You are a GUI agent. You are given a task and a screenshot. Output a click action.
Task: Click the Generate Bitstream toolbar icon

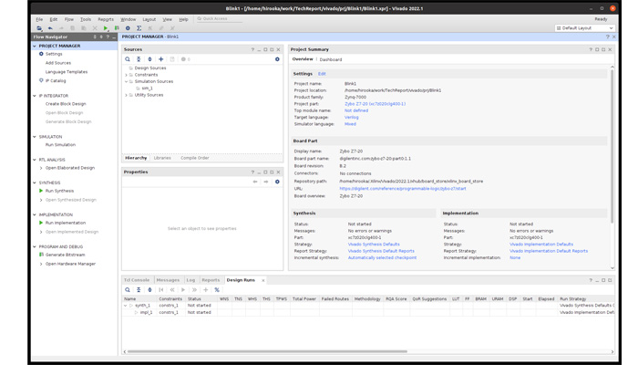pos(117,28)
